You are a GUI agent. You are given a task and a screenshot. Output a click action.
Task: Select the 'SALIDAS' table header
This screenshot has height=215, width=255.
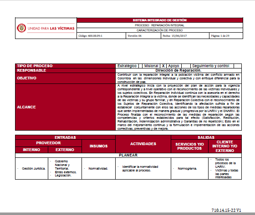(206, 137)
